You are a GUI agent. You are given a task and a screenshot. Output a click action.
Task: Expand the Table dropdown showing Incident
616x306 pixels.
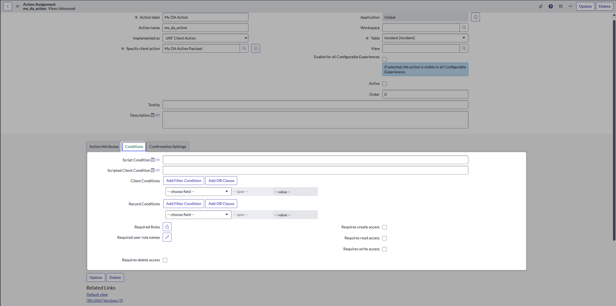pyautogui.click(x=425, y=38)
